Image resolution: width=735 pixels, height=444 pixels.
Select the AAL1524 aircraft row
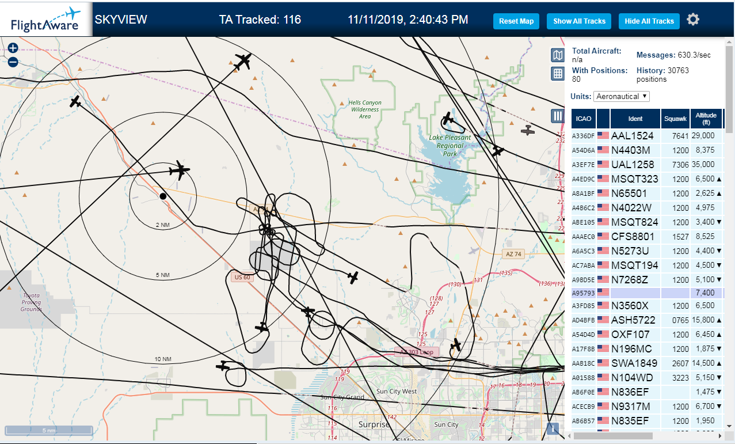tap(648, 135)
